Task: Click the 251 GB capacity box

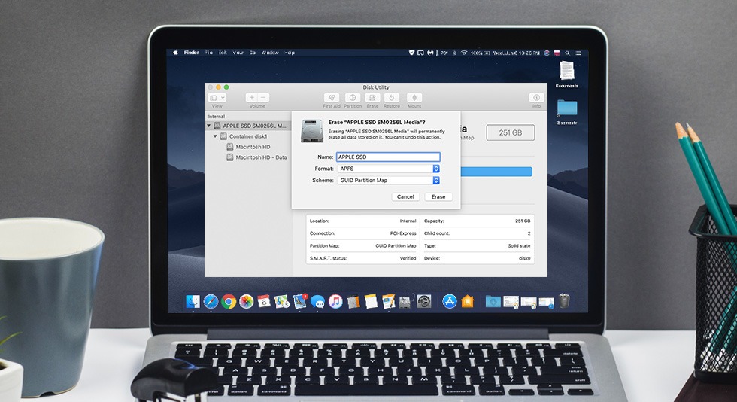Action: (x=511, y=132)
